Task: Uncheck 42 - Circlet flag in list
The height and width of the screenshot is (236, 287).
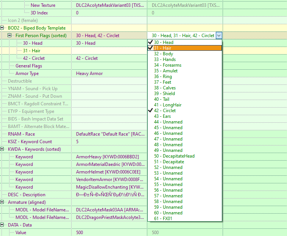Action: point(185,110)
